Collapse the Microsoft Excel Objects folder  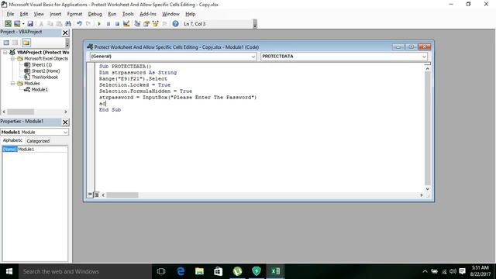12,59
